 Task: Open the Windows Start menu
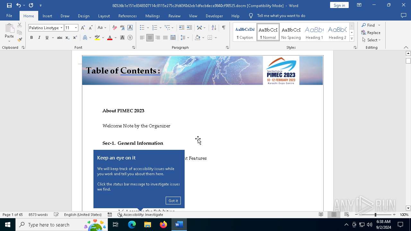tap(8, 225)
